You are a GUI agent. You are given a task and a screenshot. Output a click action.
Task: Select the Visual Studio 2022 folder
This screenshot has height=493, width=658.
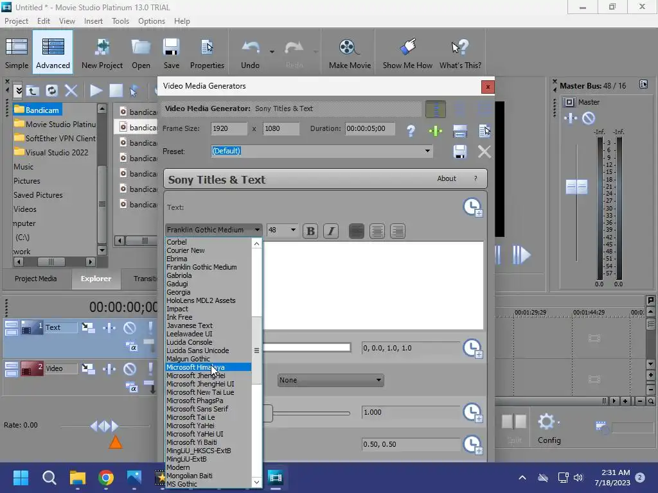coord(51,153)
